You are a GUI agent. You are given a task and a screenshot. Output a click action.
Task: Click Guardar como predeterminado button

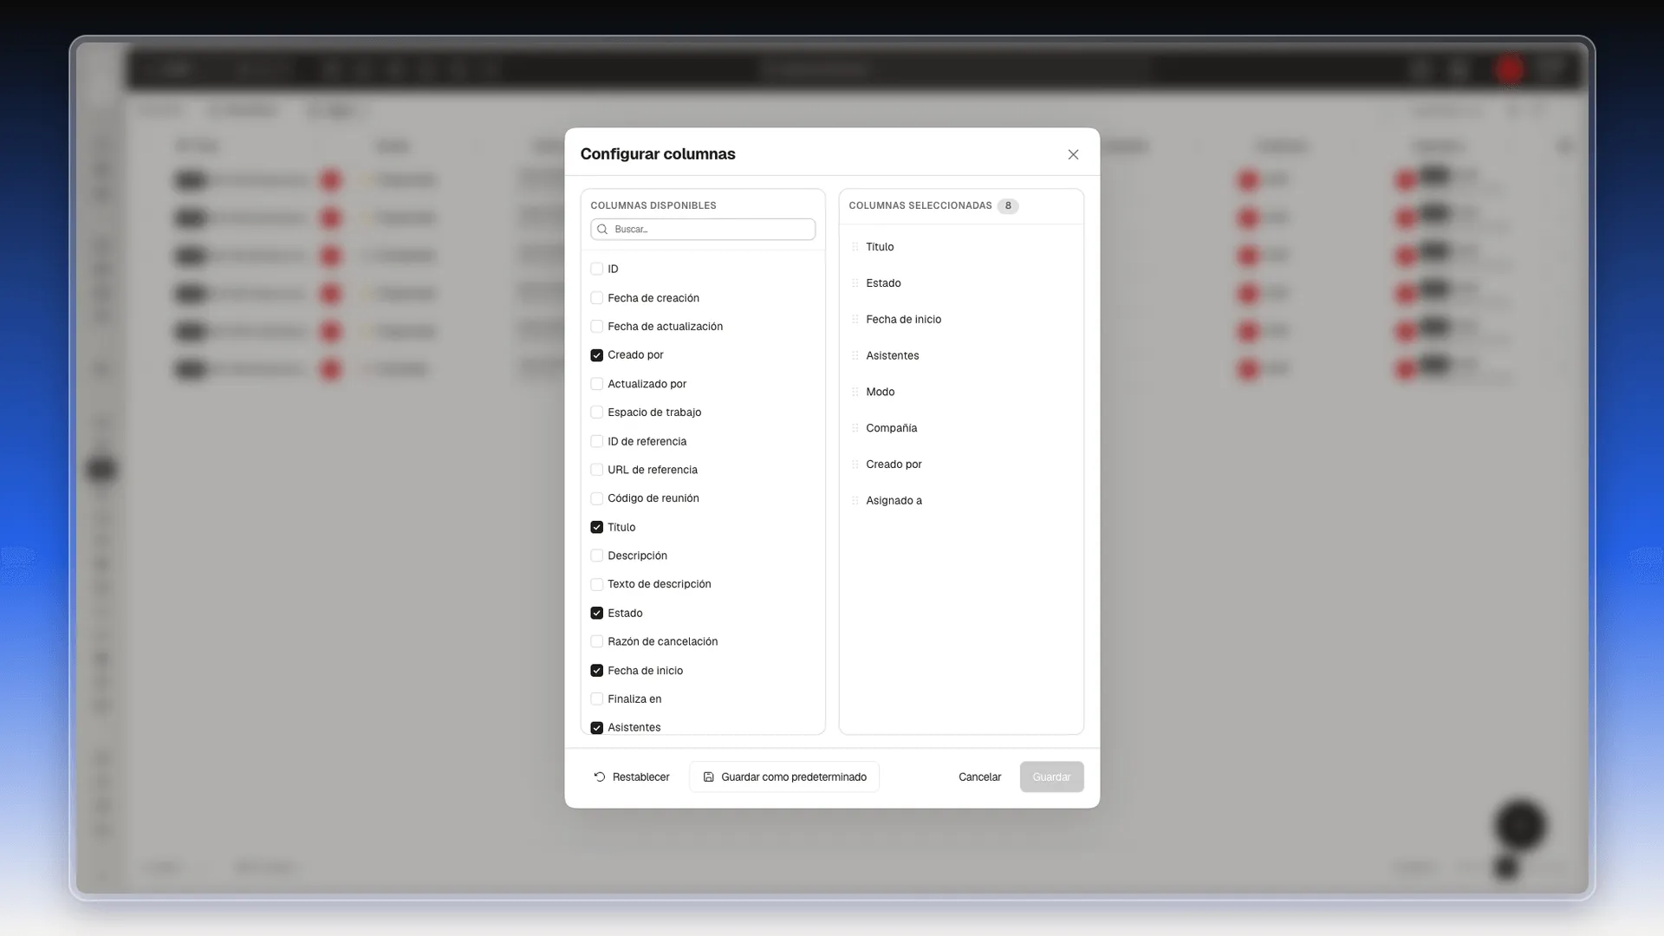pyautogui.click(x=784, y=777)
